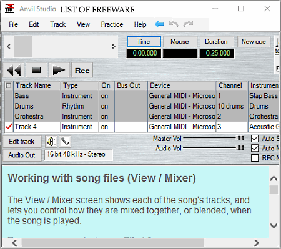
Task: Click the Rhythm type cell for Drums
Action: (80, 106)
